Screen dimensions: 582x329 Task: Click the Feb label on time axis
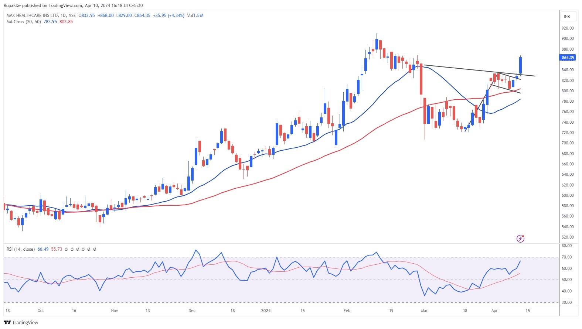[x=347, y=311]
